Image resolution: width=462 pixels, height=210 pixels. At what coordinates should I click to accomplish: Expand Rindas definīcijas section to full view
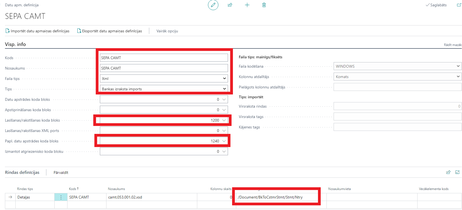457,172
